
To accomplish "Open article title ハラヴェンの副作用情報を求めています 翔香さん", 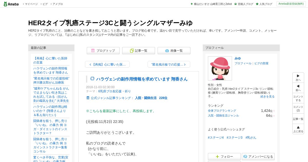I will pos(142,79).
